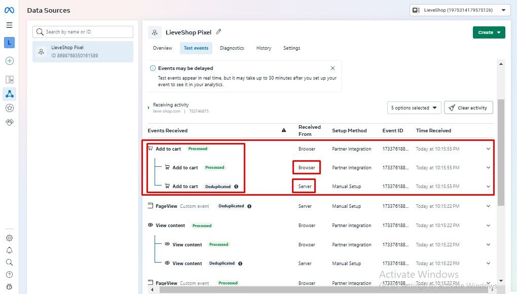Expand the top Add to cart row chevron
Screen dimensions: 517x294
(488, 149)
